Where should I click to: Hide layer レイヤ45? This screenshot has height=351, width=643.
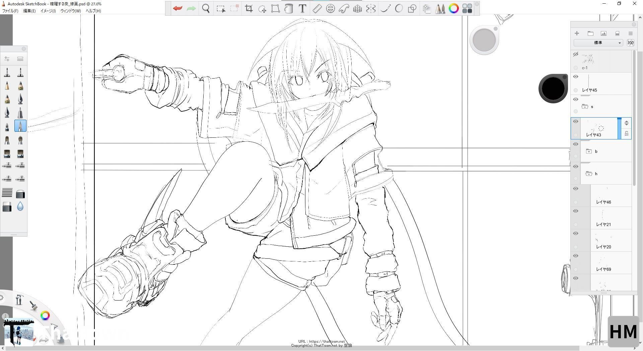[576, 77]
